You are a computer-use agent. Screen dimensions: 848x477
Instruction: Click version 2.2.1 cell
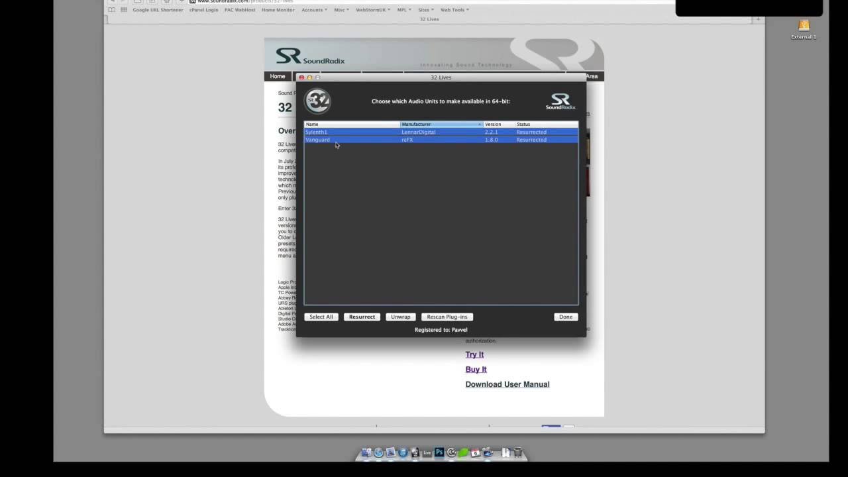(x=491, y=132)
